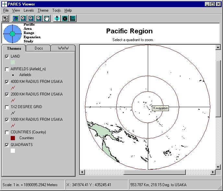Select the zoom-to-selection magnifier with arrow
The image size is (223, 191).
(23, 18)
